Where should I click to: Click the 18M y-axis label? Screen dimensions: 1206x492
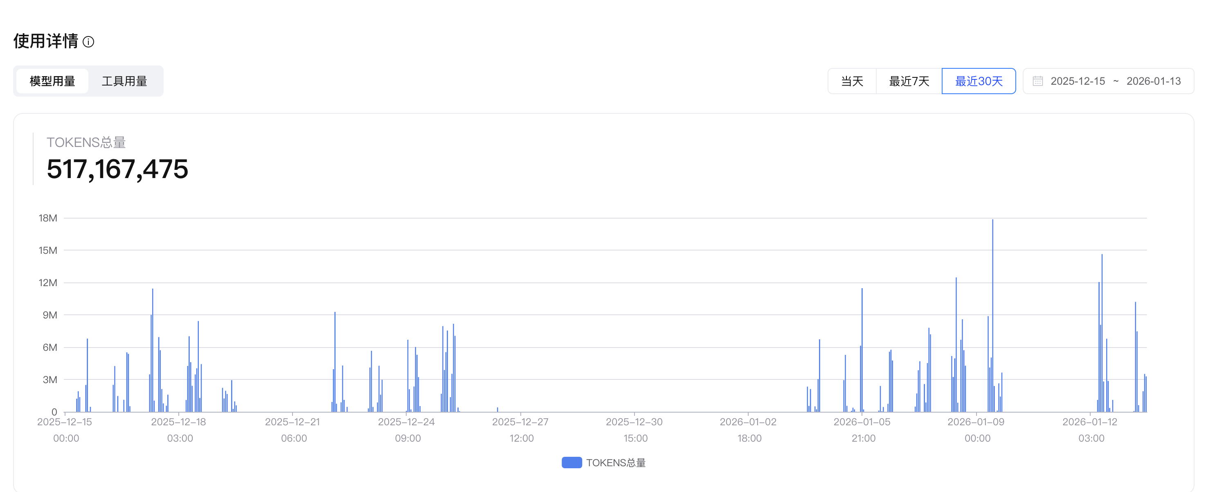point(48,218)
